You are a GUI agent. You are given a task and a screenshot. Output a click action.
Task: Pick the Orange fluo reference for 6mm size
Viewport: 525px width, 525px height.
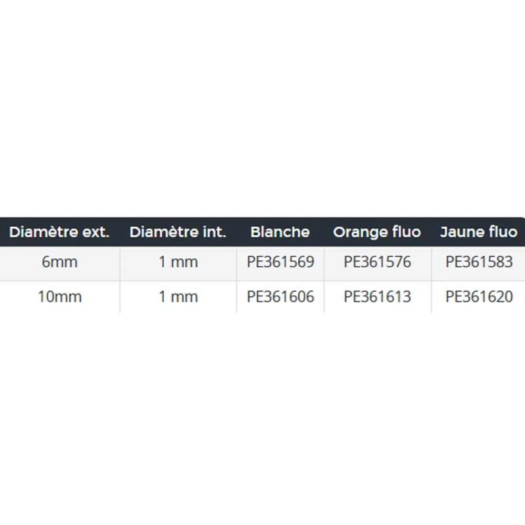coord(377,262)
